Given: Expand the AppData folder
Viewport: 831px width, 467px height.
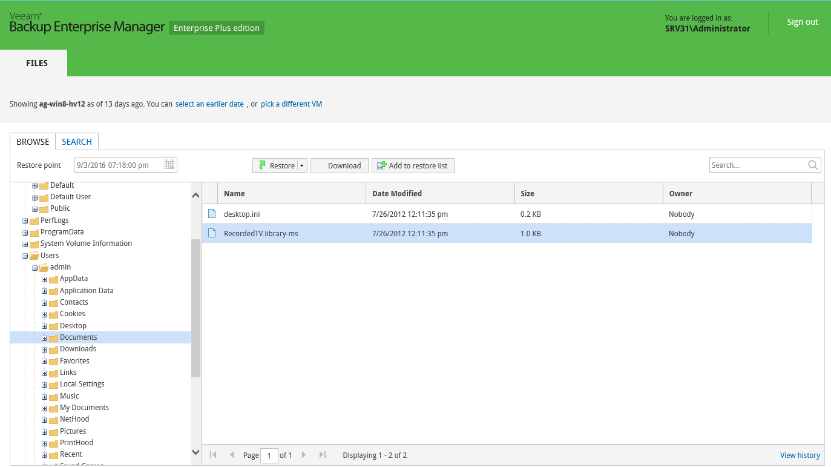Looking at the screenshot, I should 45,279.
